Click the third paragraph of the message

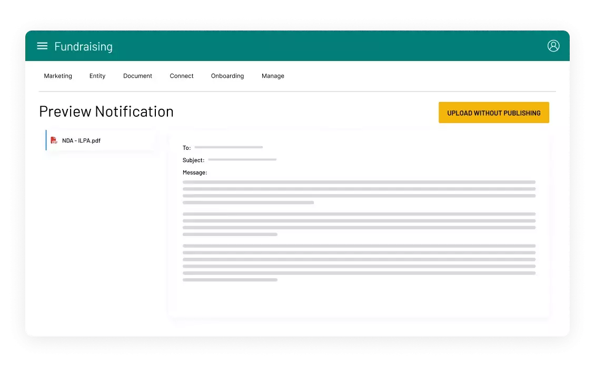pos(359,262)
